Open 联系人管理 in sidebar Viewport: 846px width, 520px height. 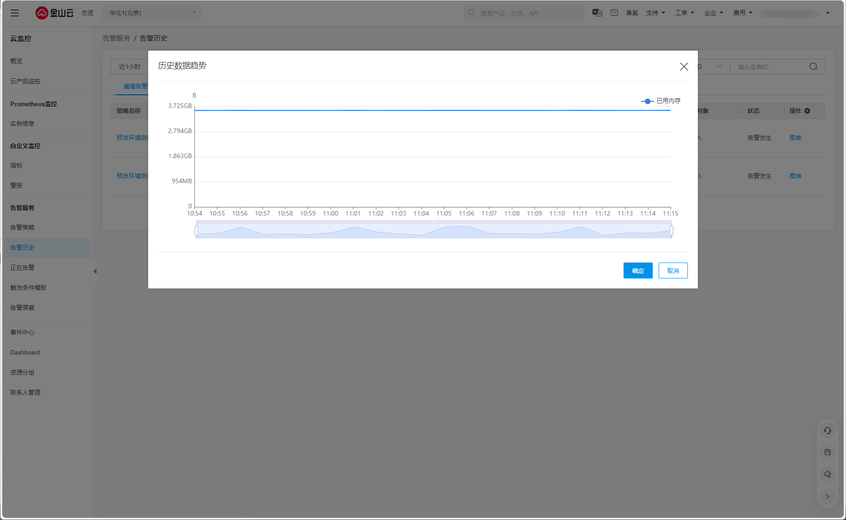(26, 392)
